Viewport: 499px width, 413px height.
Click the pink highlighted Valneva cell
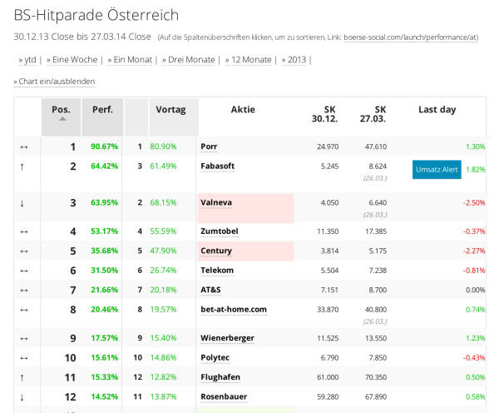[x=245, y=207]
